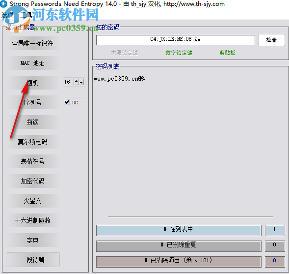Click the 数字锁定键 indicator
The width and height of the screenshot is (289, 274).
point(179,53)
